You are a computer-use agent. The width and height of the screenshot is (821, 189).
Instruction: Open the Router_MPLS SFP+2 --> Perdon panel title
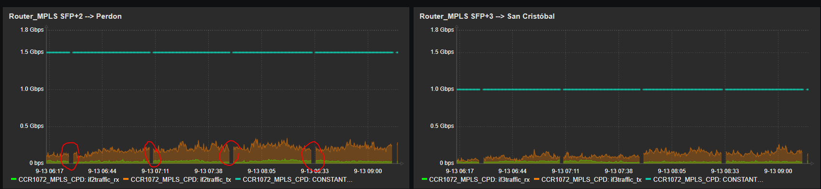65,16
